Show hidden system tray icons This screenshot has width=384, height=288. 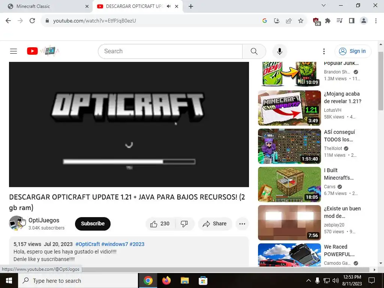click(x=309, y=280)
